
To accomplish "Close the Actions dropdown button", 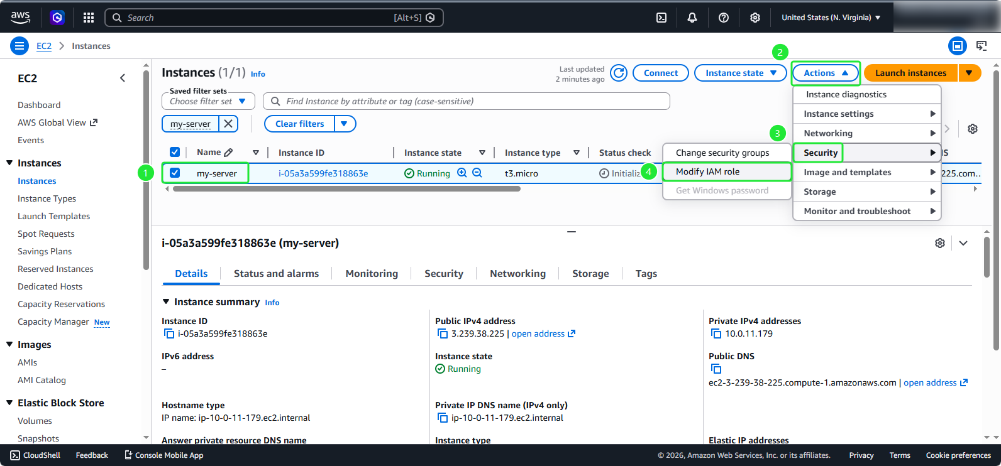I will tap(826, 73).
